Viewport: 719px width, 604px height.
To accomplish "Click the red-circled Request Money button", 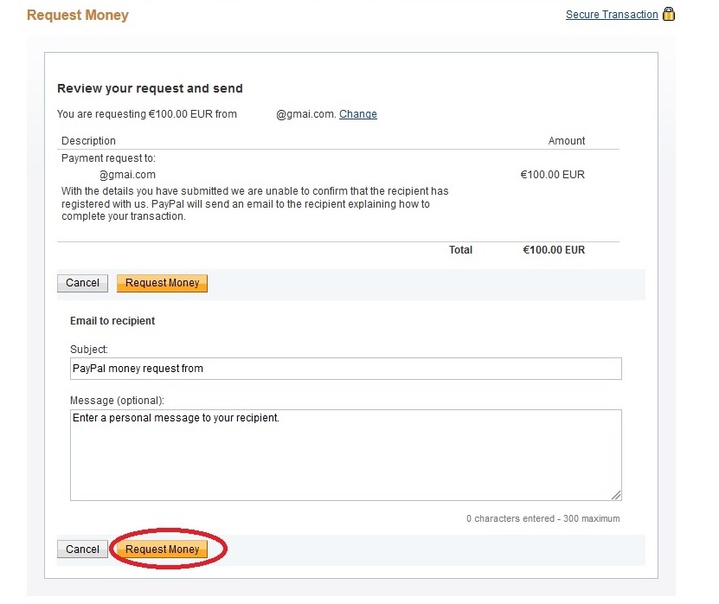I will [x=162, y=549].
